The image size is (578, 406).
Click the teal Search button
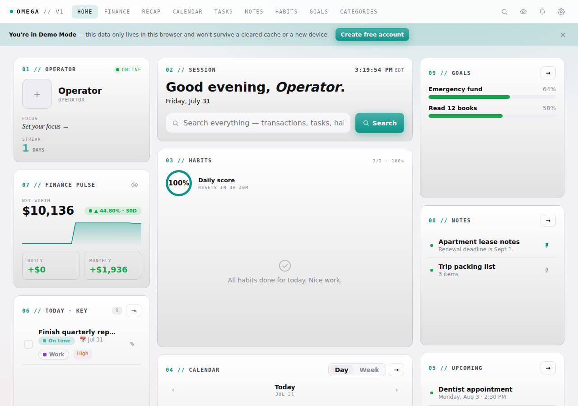(380, 123)
